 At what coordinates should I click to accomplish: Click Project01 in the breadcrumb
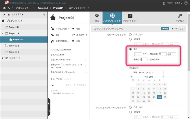[x=58, y=8]
